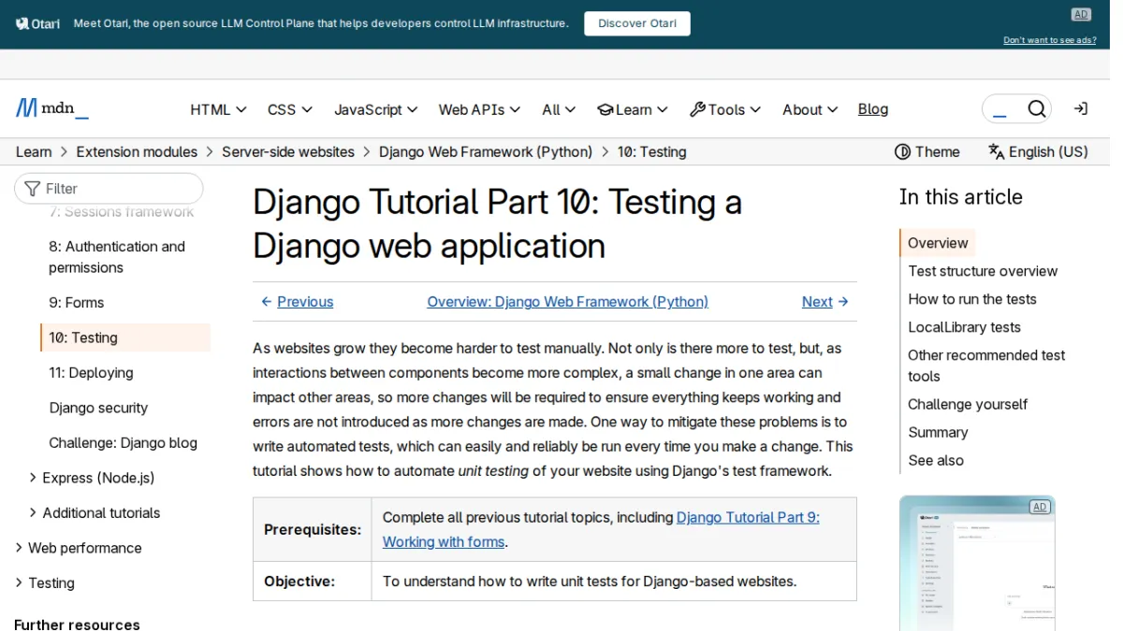
Task: Click the MDN logo
Action: coord(52,108)
